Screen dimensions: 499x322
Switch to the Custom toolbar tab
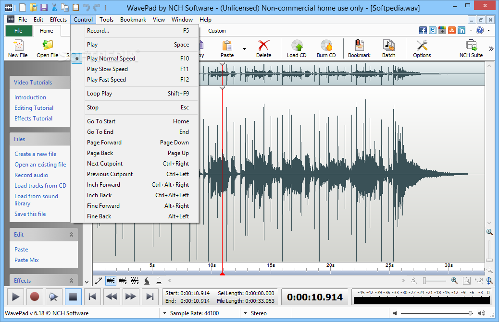pyautogui.click(x=217, y=31)
